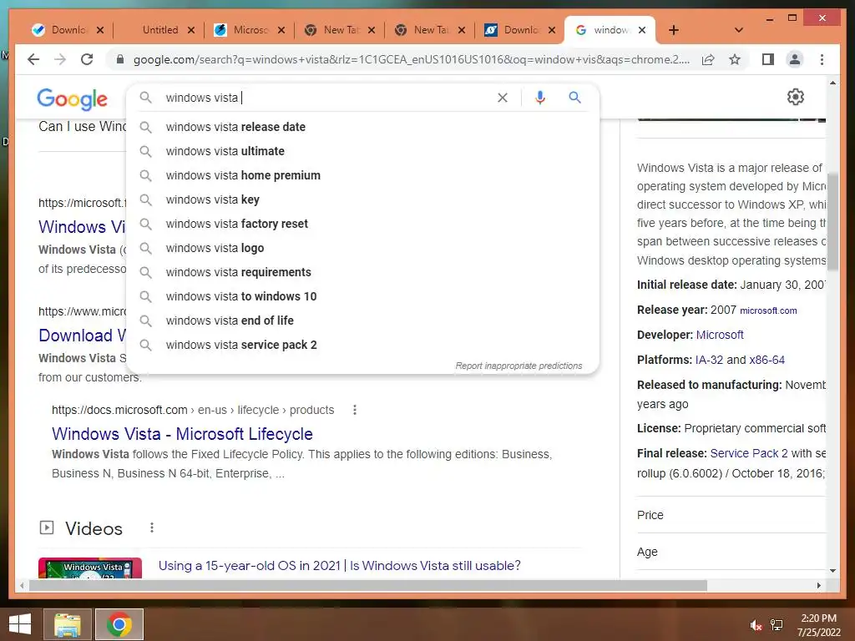
Task: Click the Chrome taskbar icon
Action: coord(119,624)
